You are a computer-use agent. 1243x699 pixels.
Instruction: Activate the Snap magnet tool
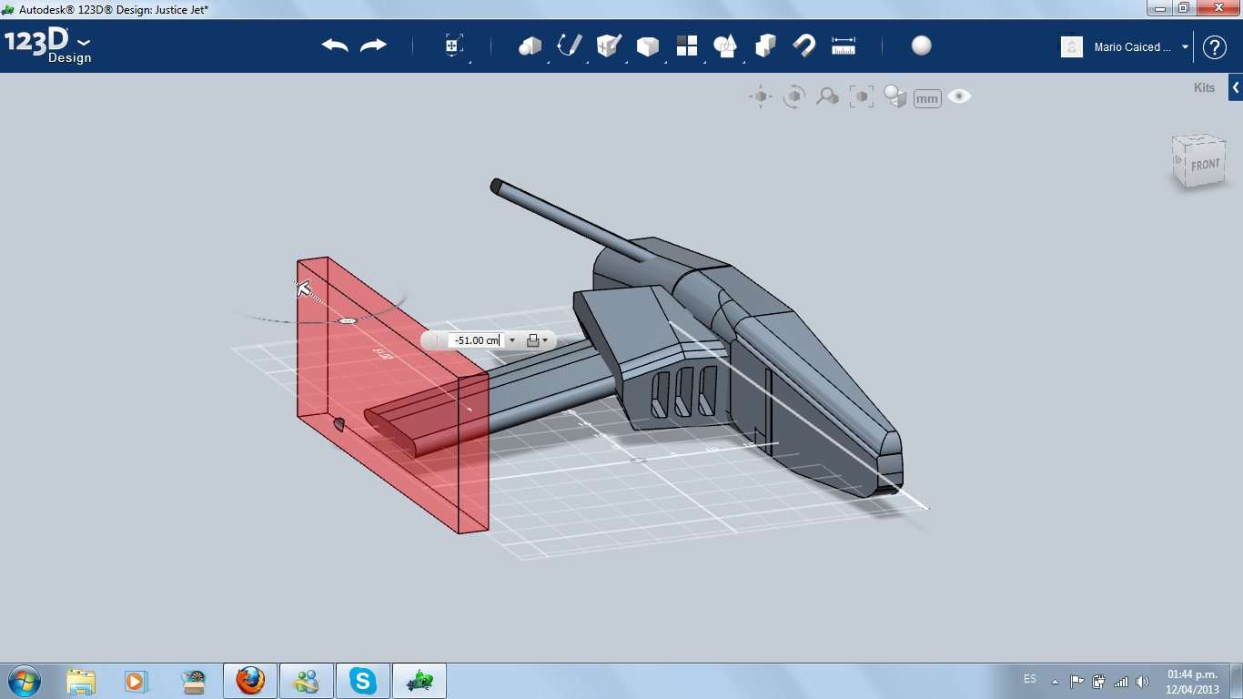[803, 46]
